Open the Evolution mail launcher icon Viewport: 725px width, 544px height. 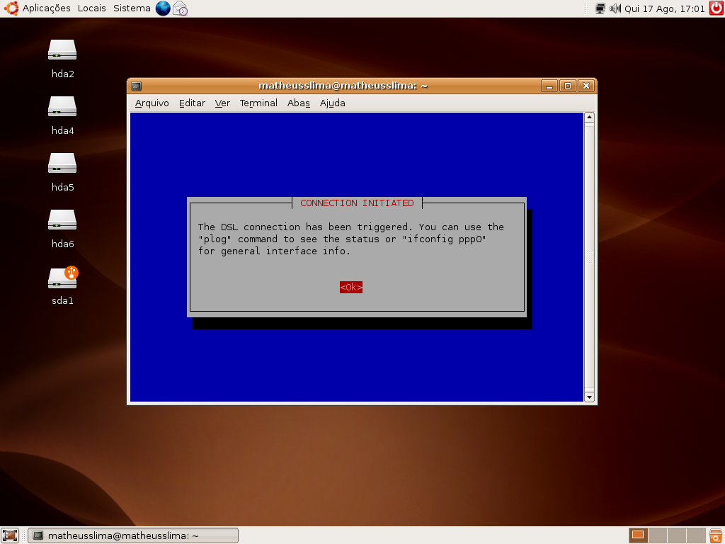click(181, 8)
